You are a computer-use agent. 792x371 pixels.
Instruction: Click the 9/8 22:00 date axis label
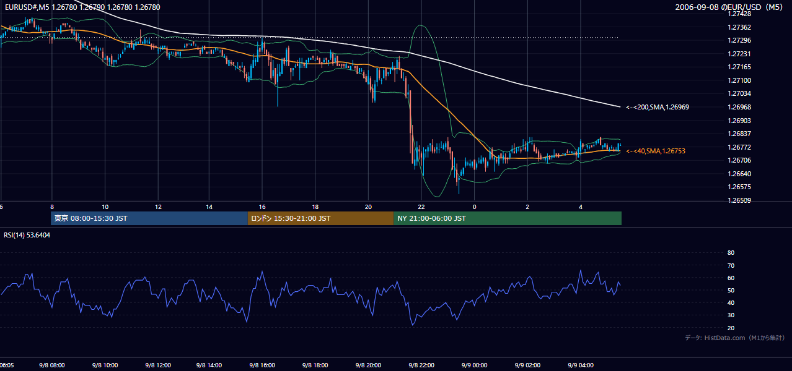coord(421,365)
